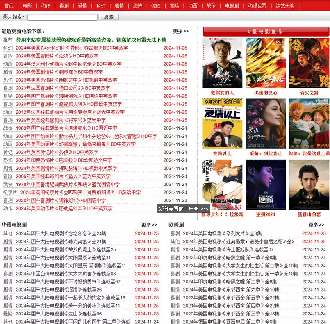The image size is (330, 324).
Task: Open the 友情以上 movie poster
Action: click(222, 123)
